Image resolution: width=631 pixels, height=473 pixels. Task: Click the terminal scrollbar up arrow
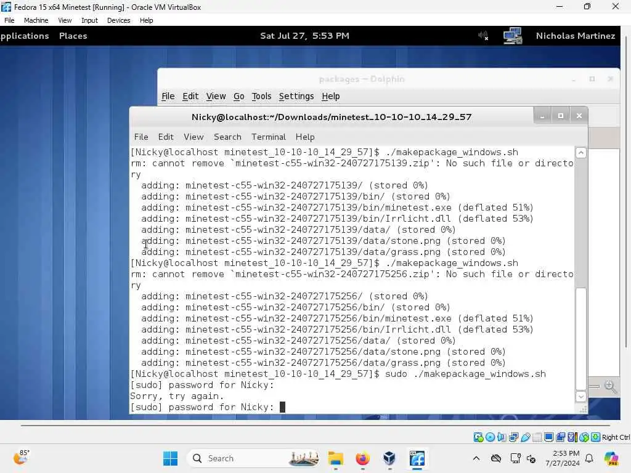coord(580,153)
